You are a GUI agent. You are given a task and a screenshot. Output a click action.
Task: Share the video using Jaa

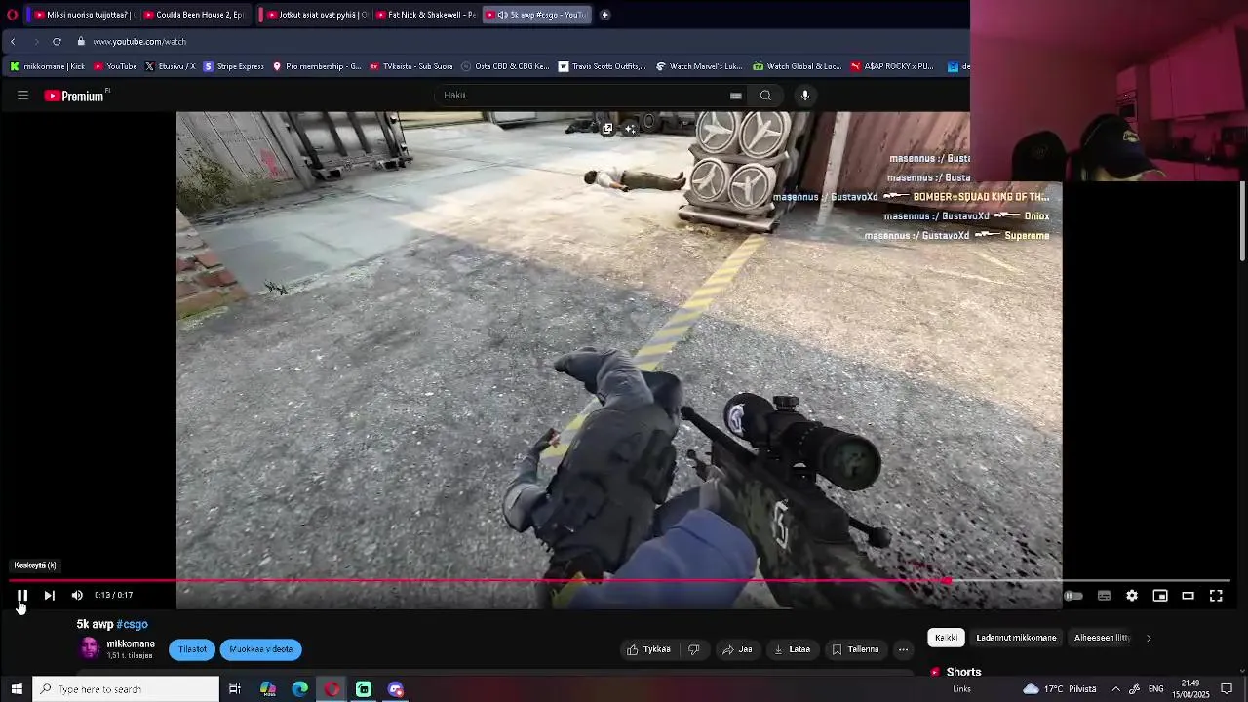pyautogui.click(x=737, y=649)
